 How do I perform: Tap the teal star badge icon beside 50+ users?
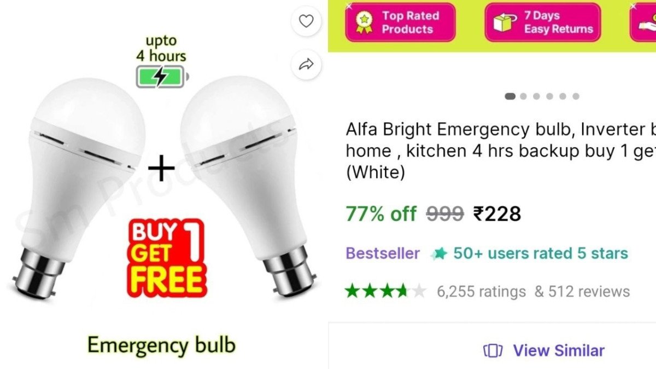(x=439, y=253)
